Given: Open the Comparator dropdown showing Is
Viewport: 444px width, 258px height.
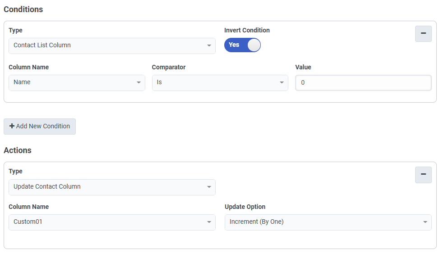Looking at the screenshot, I should [x=220, y=82].
